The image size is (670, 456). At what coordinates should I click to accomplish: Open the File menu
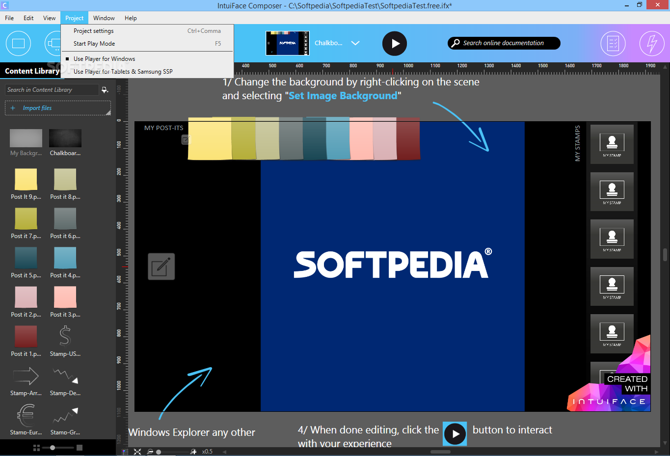(9, 18)
